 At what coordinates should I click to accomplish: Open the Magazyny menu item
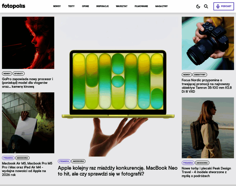click(161, 6)
